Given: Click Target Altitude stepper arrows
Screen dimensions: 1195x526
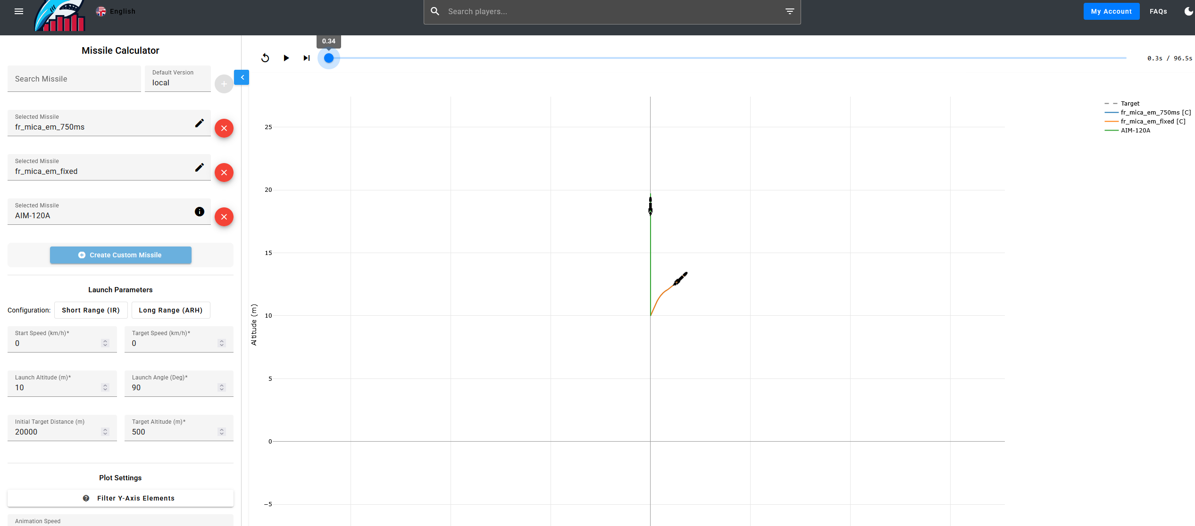Looking at the screenshot, I should pyautogui.click(x=222, y=432).
